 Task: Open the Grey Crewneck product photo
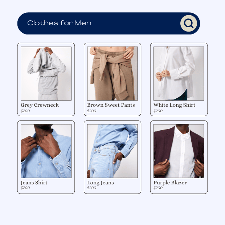tap(46, 73)
